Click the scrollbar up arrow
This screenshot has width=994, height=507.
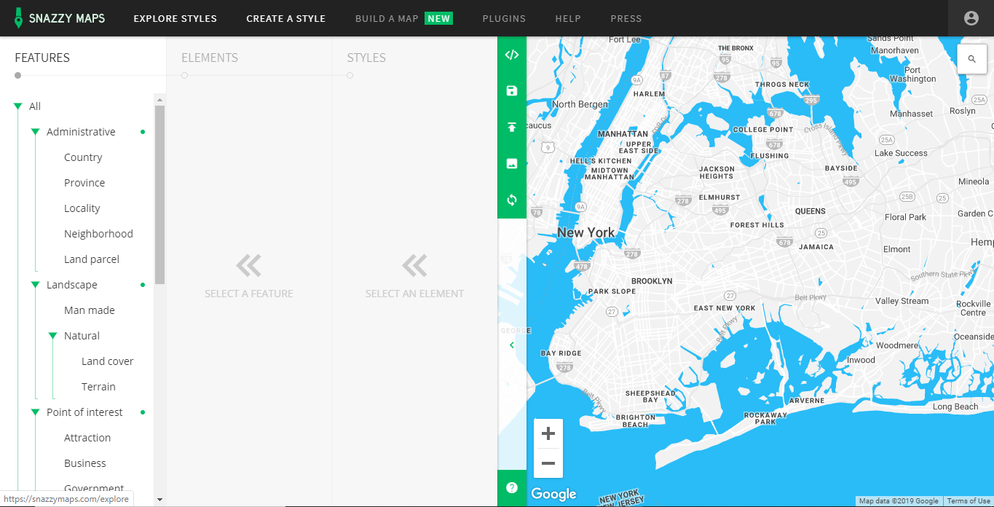(x=160, y=99)
